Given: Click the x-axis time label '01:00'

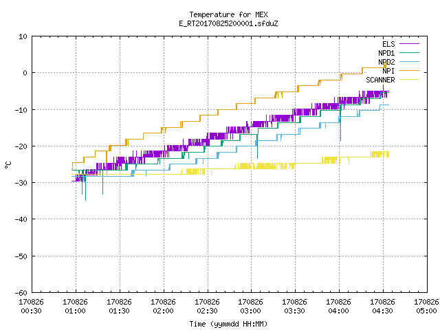Looking at the screenshot, I should (x=75, y=311).
